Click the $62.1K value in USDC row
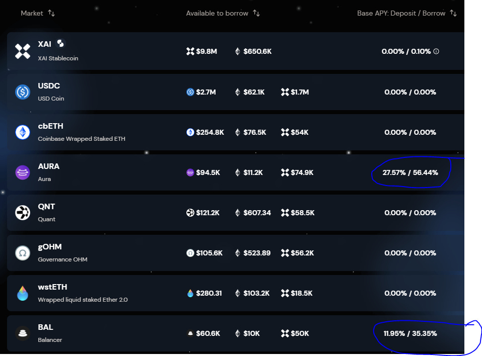 pyautogui.click(x=254, y=92)
